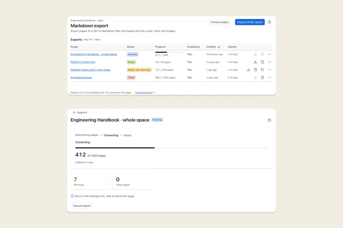343x228 pixels.
Task: Click disabled download icon in Engineering Handbook row
Action: click(255, 54)
